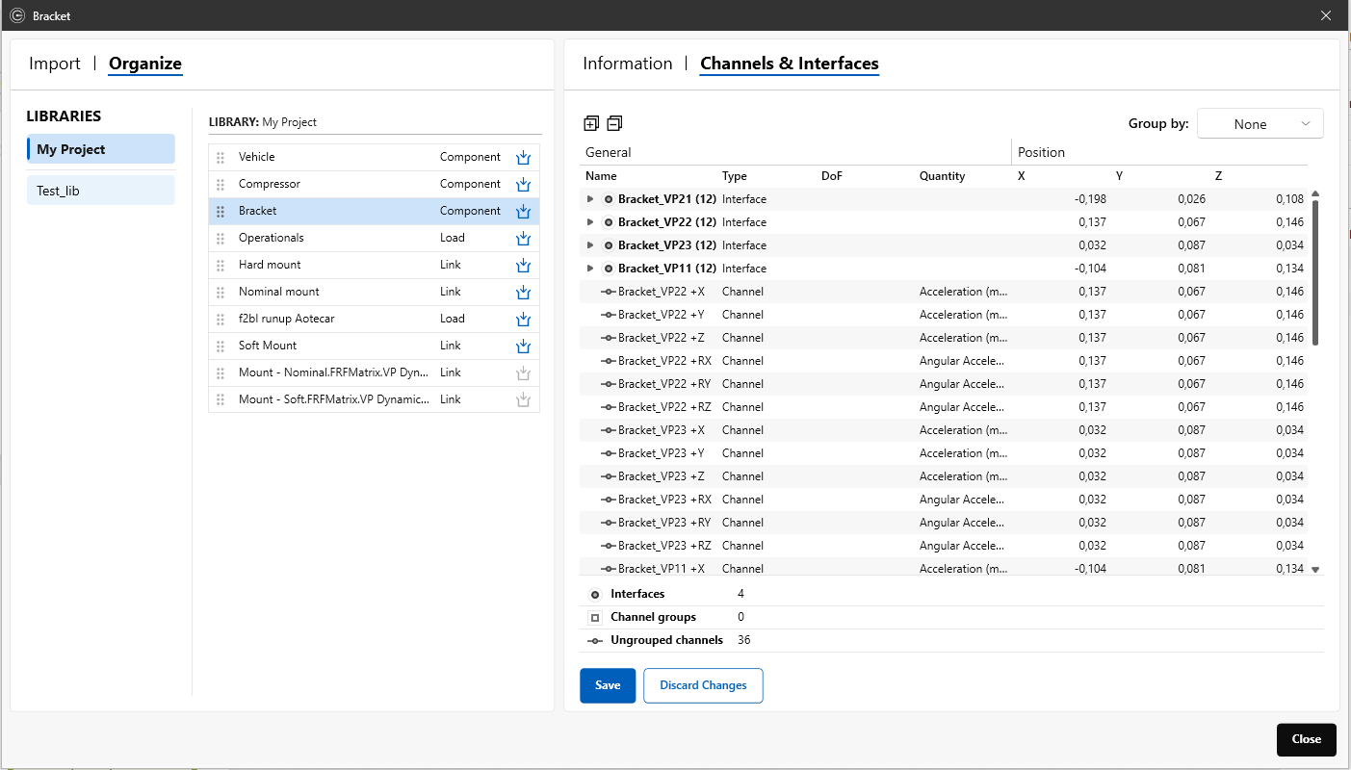Image resolution: width=1351 pixels, height=770 pixels.
Task: Click the interface icon beside Bracket_VP21
Action: 609,199
